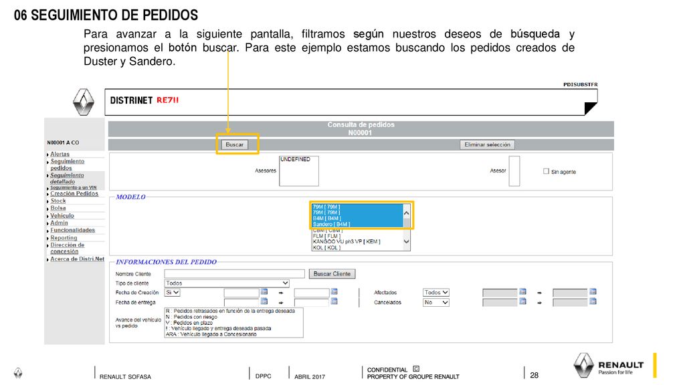The height and width of the screenshot is (385, 685).
Task: Open Seguimiento detallado in the sidebar
Action: point(67,178)
